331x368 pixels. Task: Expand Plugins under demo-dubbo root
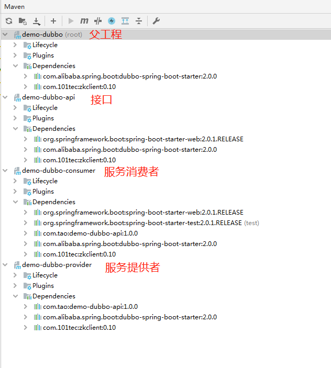[x=15, y=55]
